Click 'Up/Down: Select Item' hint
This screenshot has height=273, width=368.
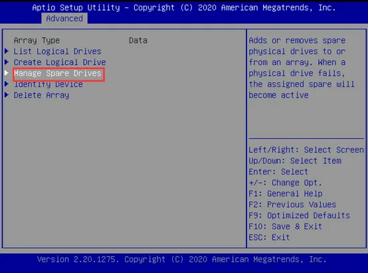click(x=295, y=161)
